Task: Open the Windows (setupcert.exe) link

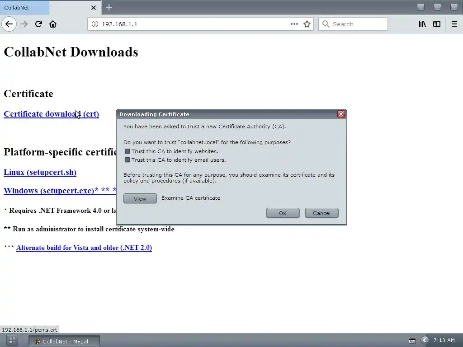Action: point(60,190)
